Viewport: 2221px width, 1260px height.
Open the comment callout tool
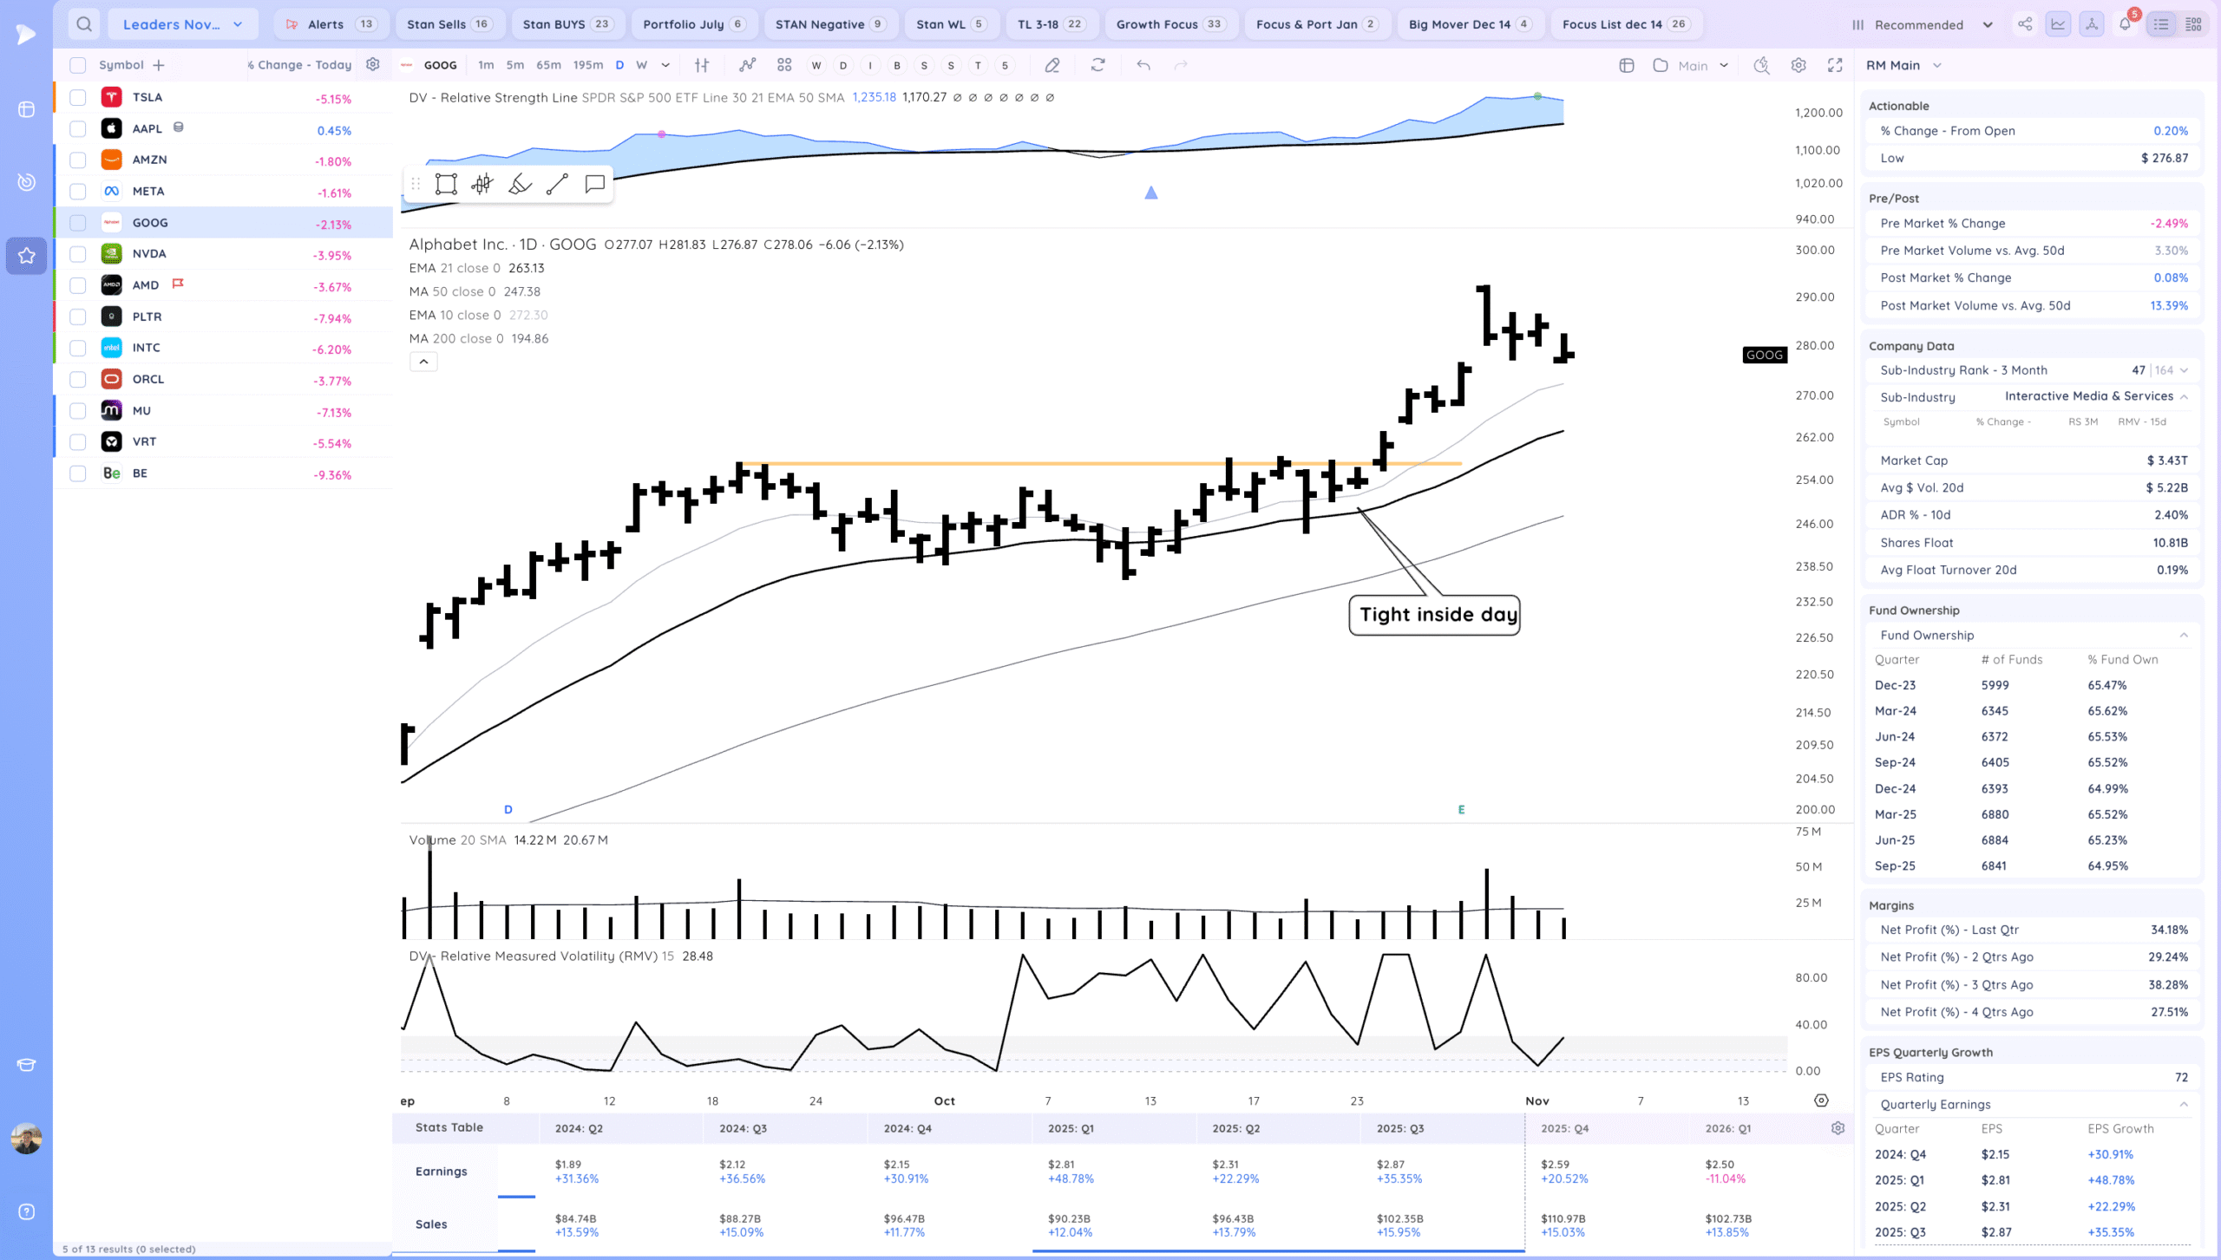click(x=594, y=184)
